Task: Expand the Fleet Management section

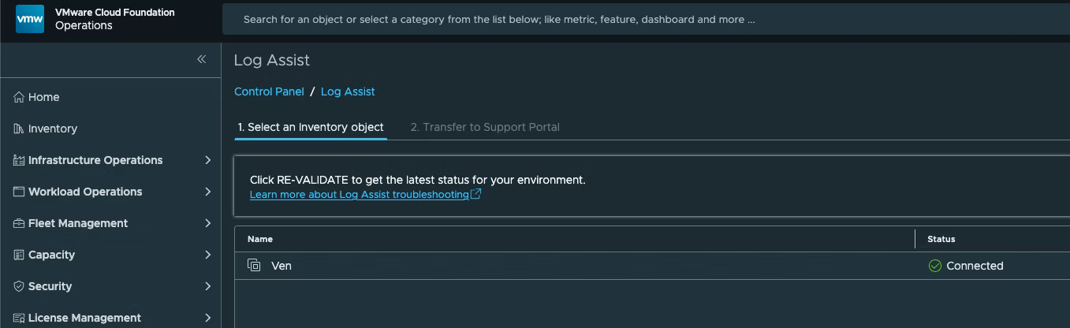Action: pyautogui.click(x=208, y=223)
